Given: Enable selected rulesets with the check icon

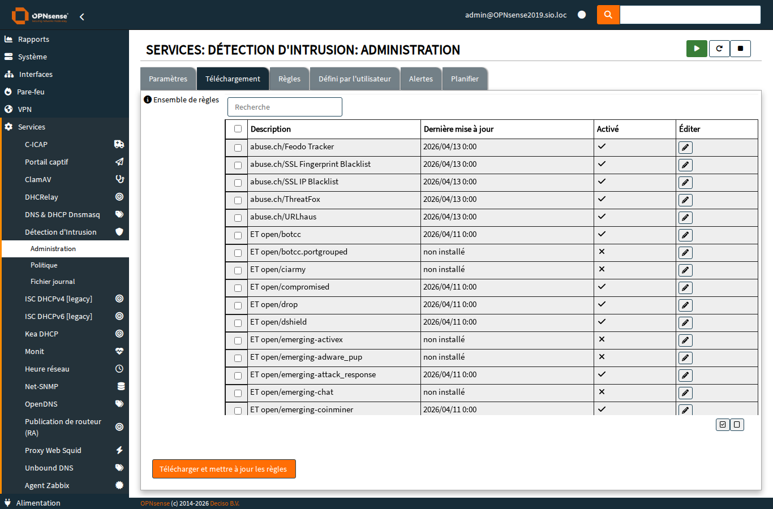Looking at the screenshot, I should 723,425.
